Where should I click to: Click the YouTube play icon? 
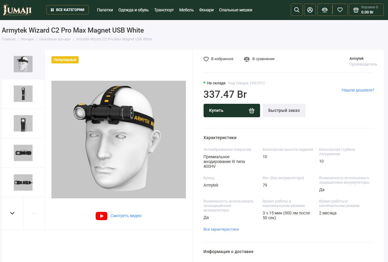(x=101, y=216)
